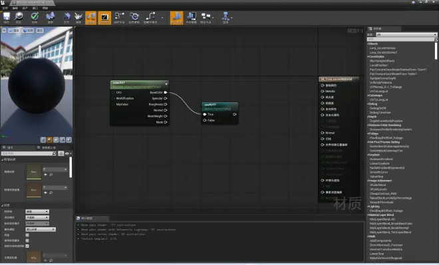439x265 pixels.
Task: Click the BaseColor output pin on colorRVT node
Action: (166, 92)
